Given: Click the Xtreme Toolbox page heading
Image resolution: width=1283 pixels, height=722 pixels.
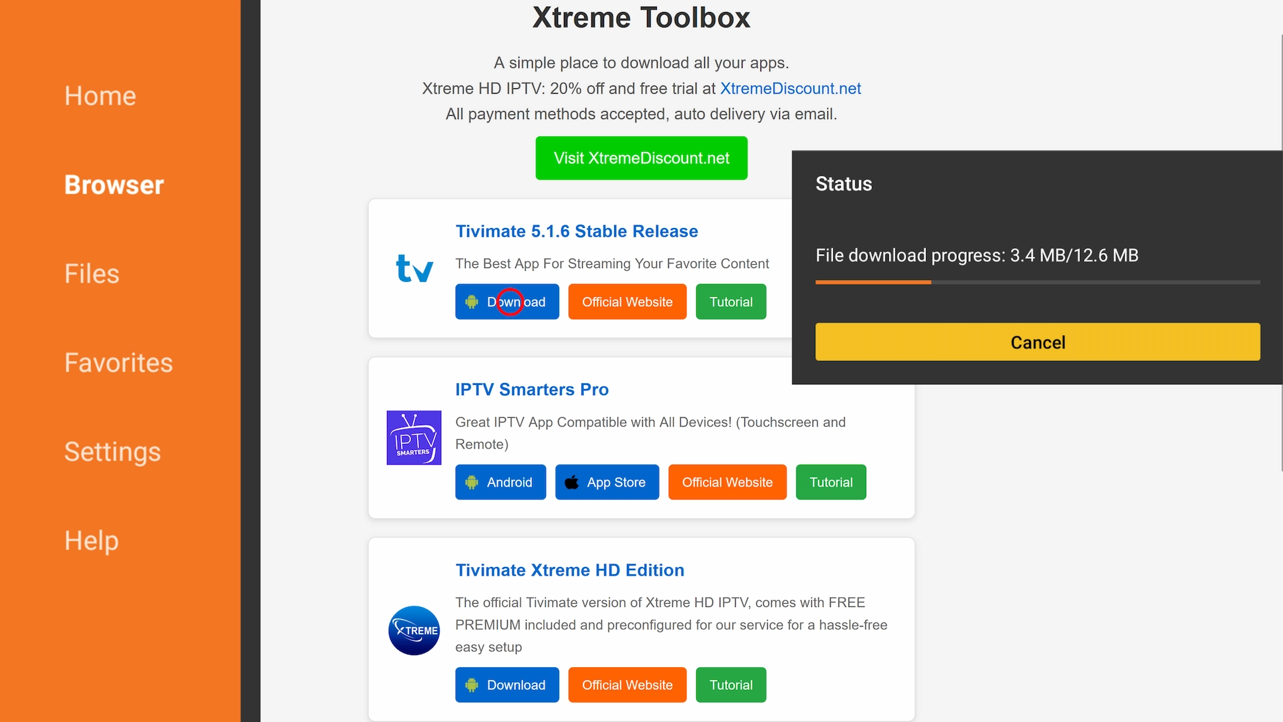Looking at the screenshot, I should click(641, 18).
